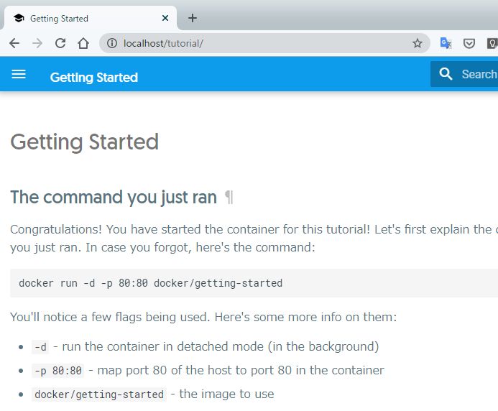Image resolution: width=498 pixels, height=411 pixels.
Task: Click the graduation cap tab favicon
Action: click(x=19, y=18)
